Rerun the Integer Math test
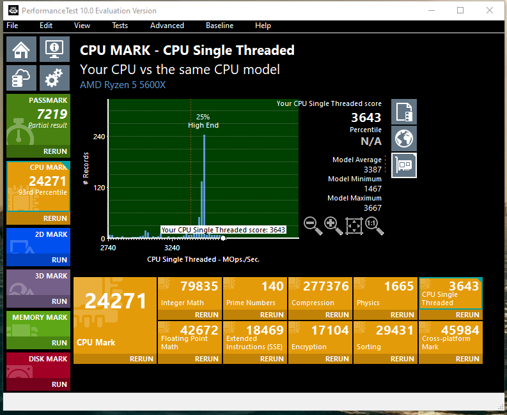This screenshot has height=415, width=507. [190, 315]
